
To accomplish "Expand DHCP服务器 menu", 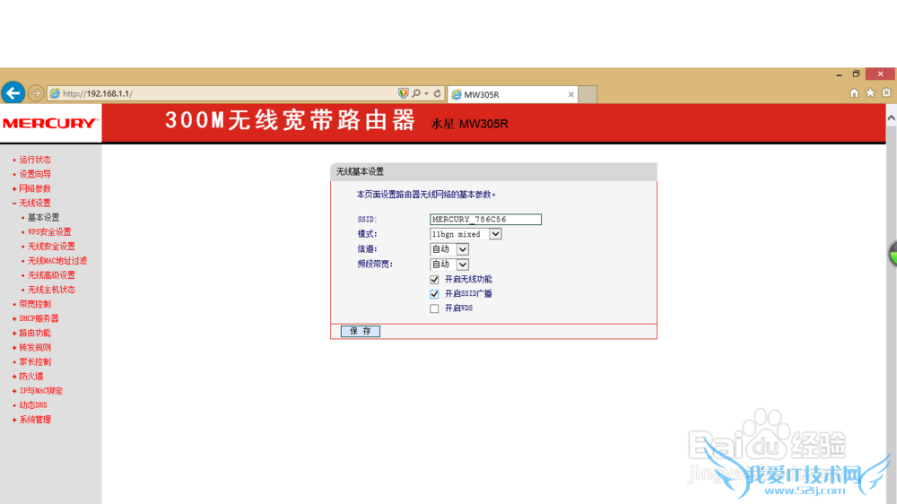I will coord(39,318).
